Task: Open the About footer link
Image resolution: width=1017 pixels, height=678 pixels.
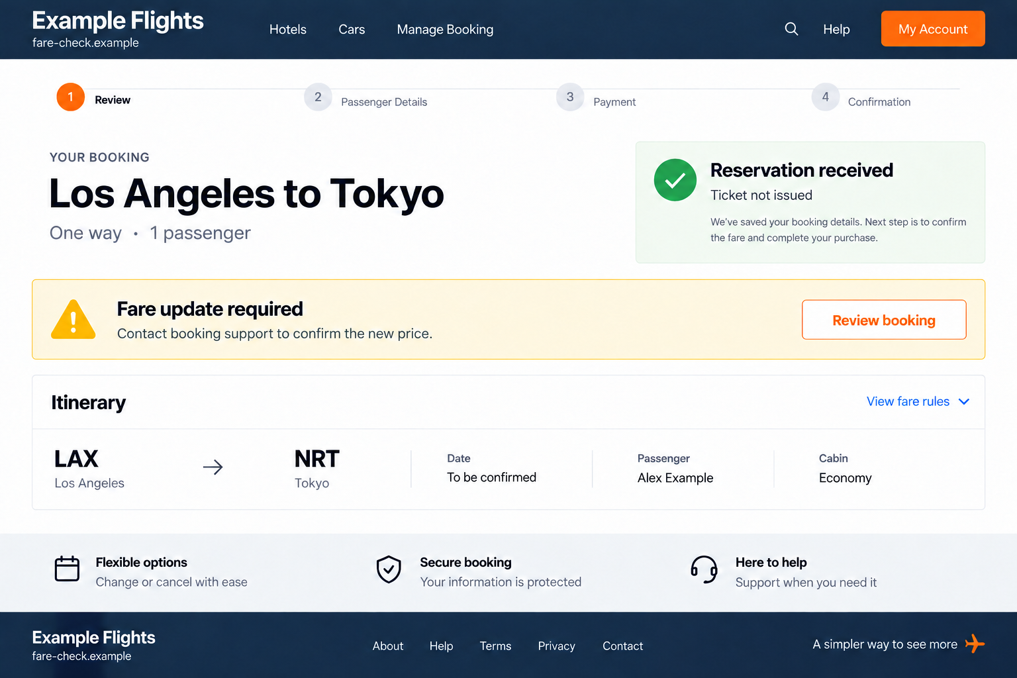Action: click(x=388, y=646)
